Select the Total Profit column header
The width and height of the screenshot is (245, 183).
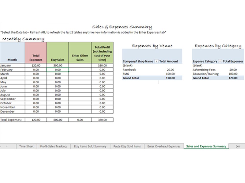pyautogui.click(x=102, y=52)
